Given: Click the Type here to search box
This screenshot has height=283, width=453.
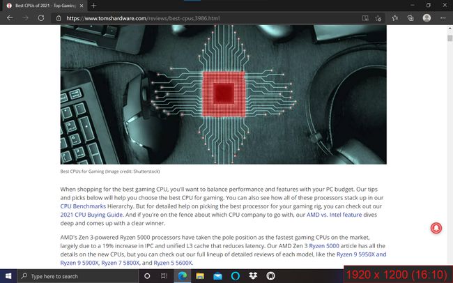Looking at the screenshot, I should coord(78,276).
